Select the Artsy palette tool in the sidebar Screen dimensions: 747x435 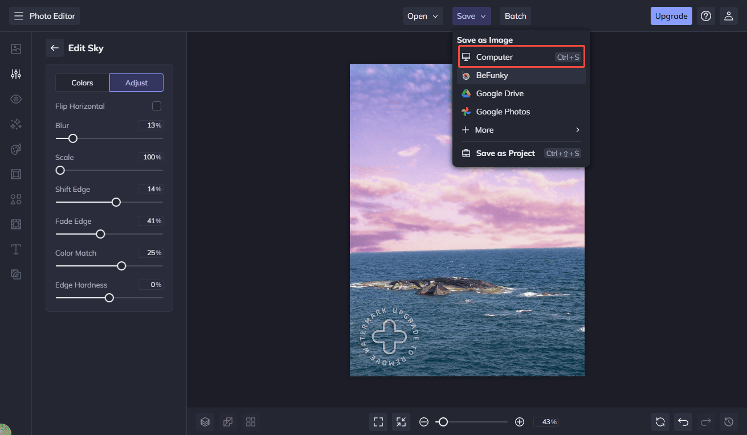pos(15,149)
